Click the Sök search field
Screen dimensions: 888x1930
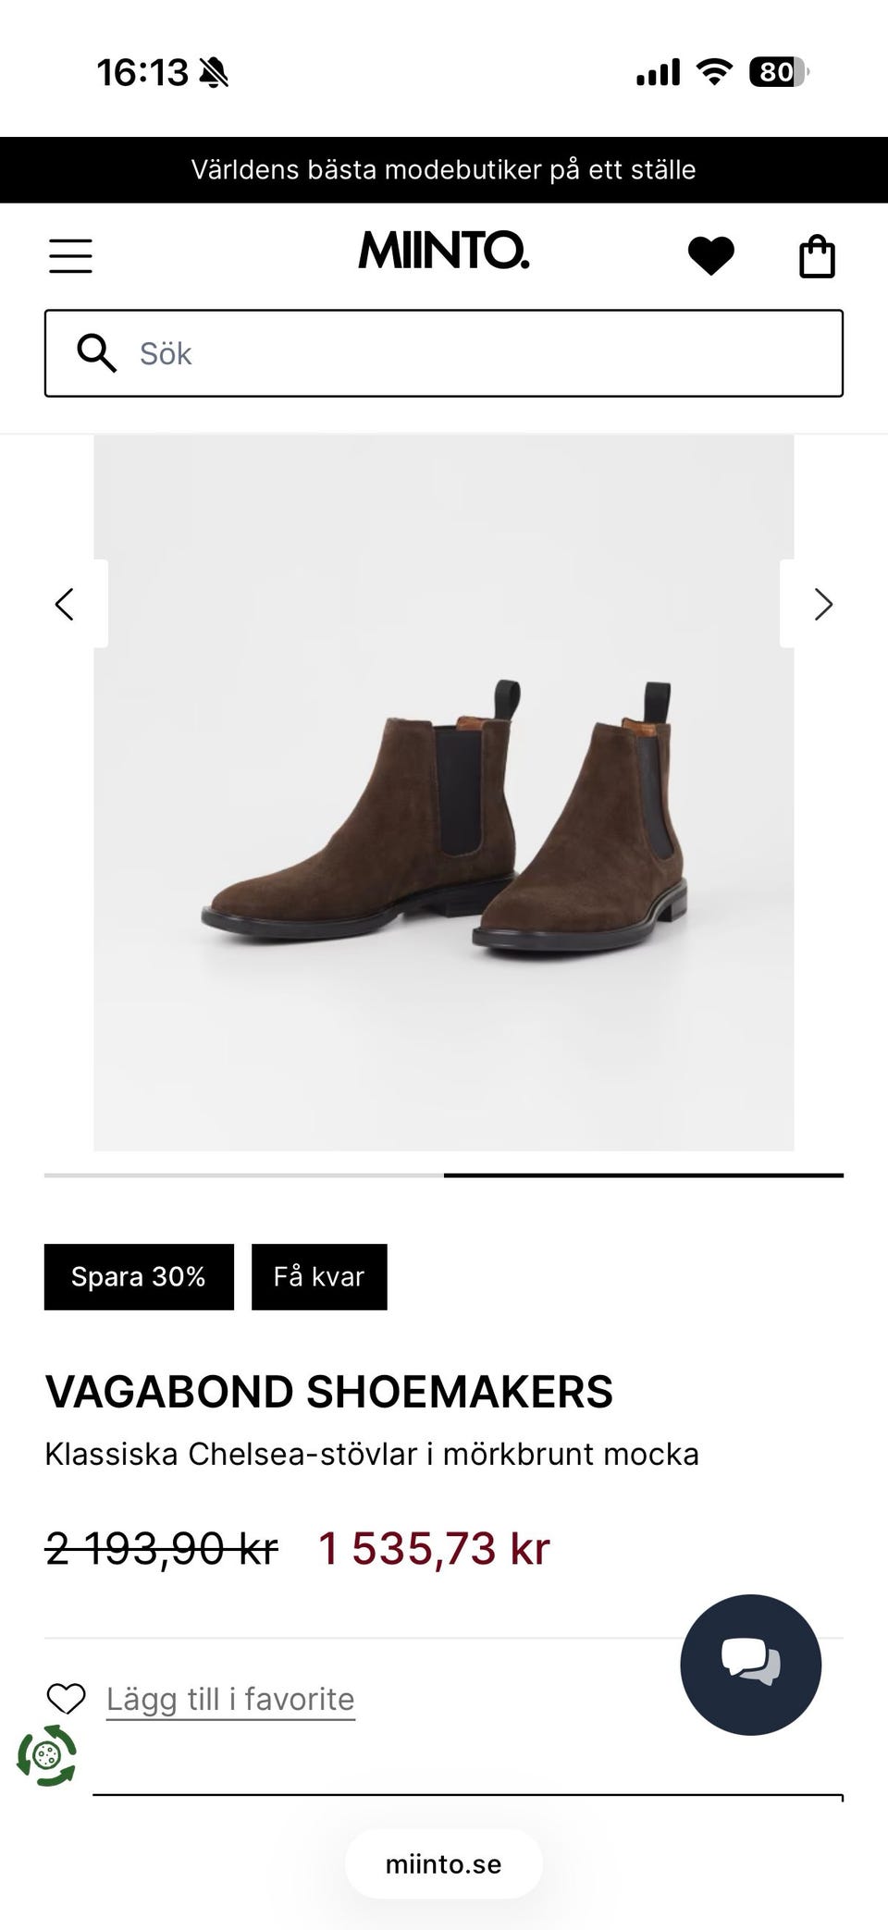(444, 353)
